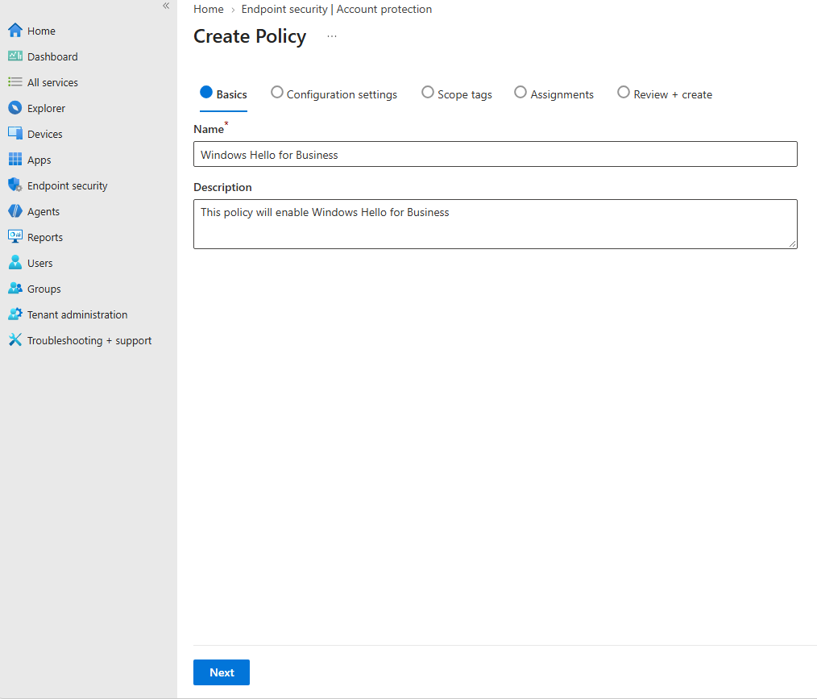The image size is (817, 699).
Task: Jump to Review + create tab label
Action: click(673, 94)
